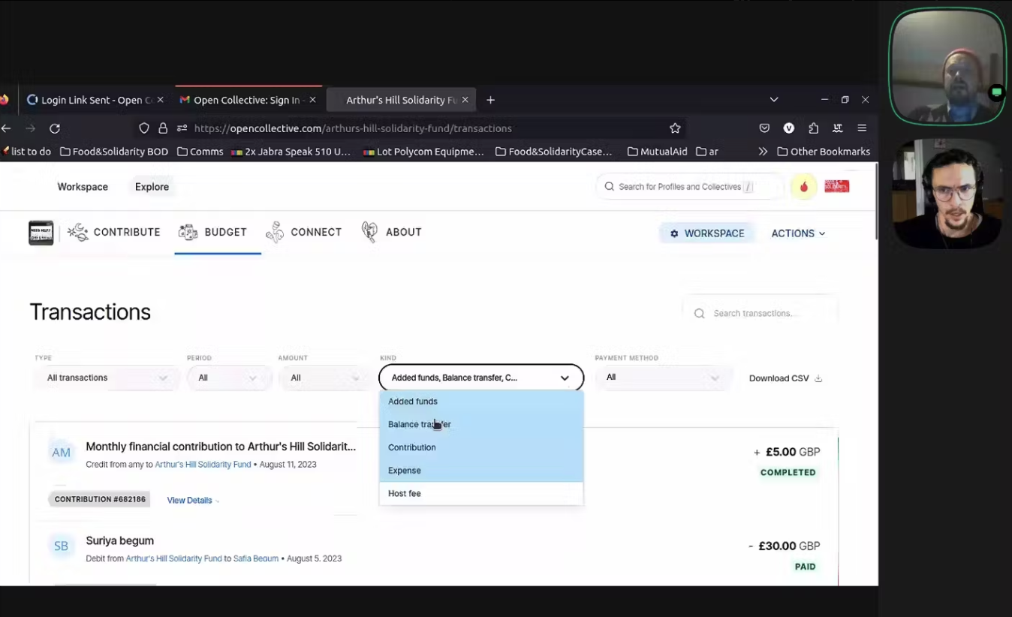The height and width of the screenshot is (617, 1012).
Task: Open the red profile avatar menu
Action: (837, 187)
